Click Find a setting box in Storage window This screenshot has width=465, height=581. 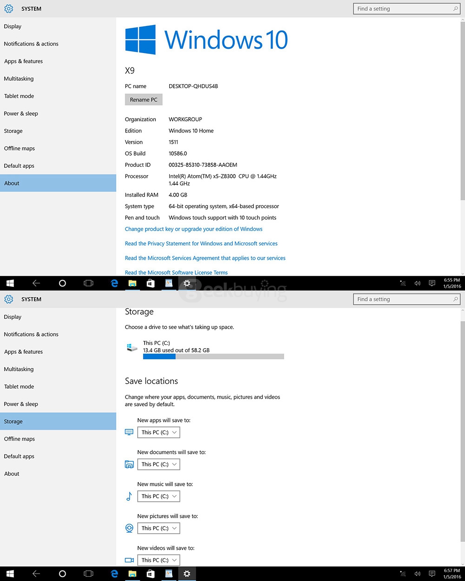pos(407,299)
